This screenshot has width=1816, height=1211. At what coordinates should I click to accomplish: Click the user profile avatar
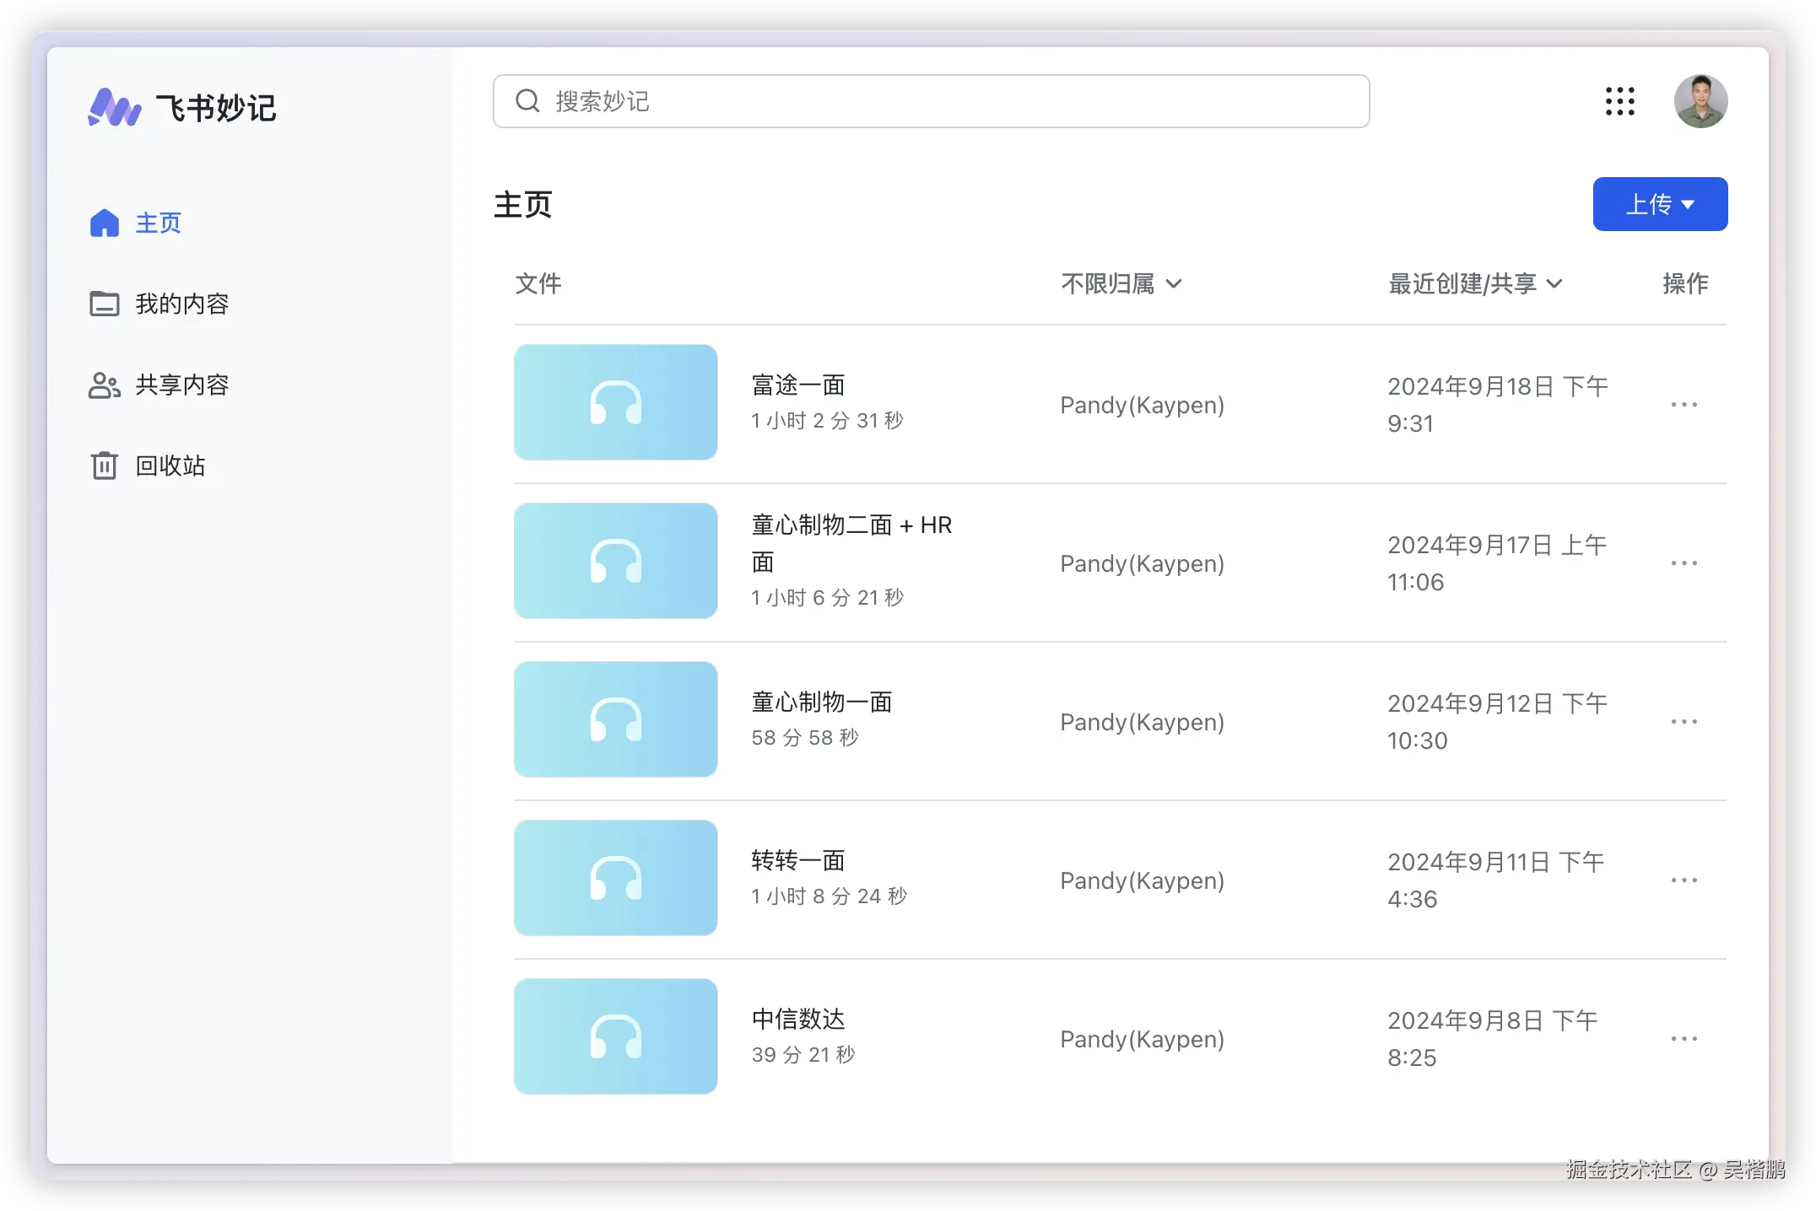click(1700, 101)
